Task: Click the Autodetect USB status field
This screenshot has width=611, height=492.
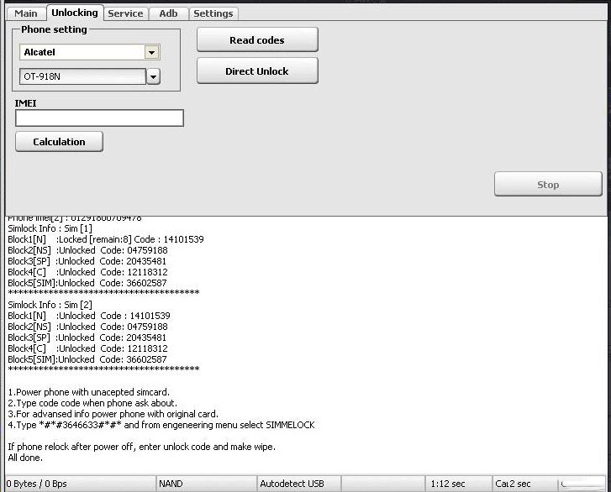Action: tap(298, 484)
